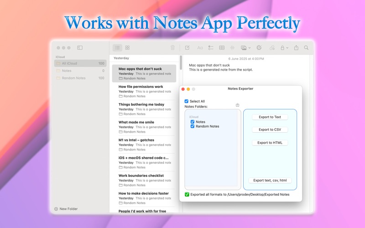This screenshot has width=365, height=228.
Task: Minimize the Notes Exporter window
Action: pyautogui.click(x=188, y=89)
